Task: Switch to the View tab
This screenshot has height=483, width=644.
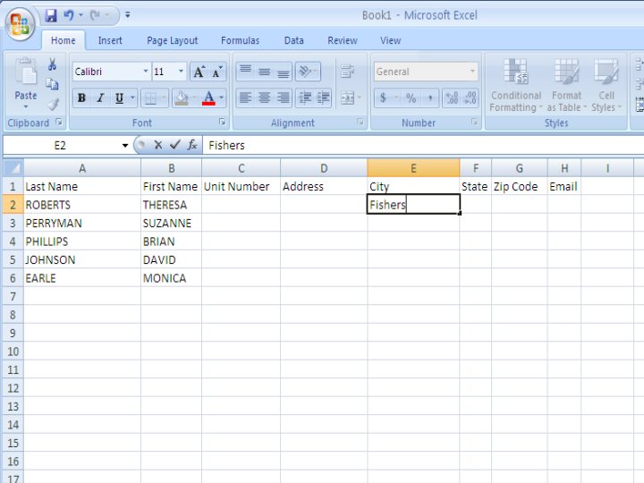Action: tap(391, 40)
